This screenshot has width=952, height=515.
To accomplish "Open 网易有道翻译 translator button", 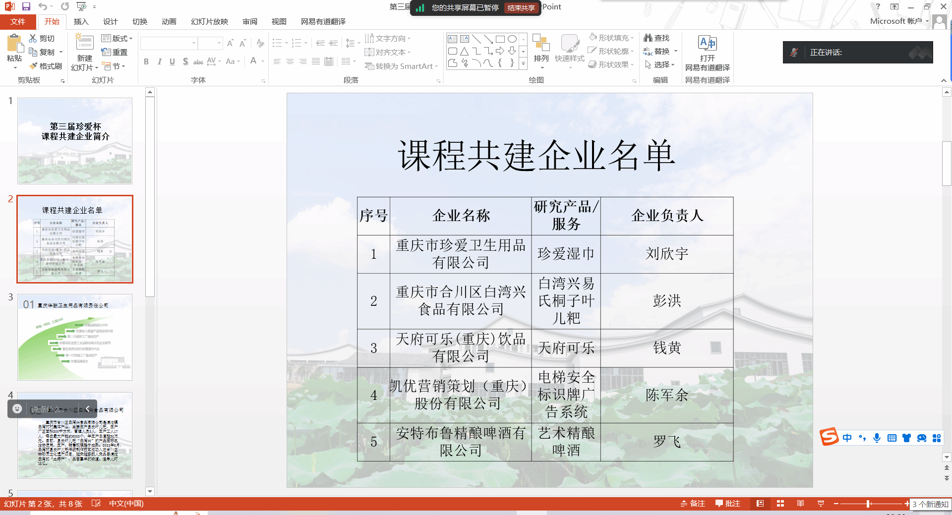I will [708, 53].
